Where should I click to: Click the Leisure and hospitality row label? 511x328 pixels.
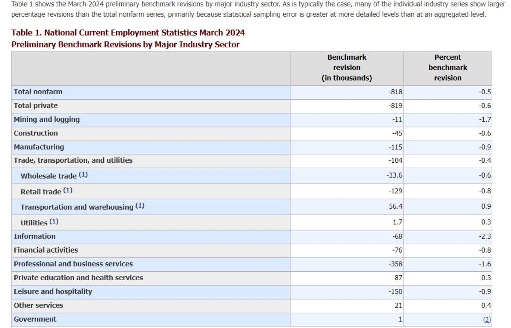[53, 292]
